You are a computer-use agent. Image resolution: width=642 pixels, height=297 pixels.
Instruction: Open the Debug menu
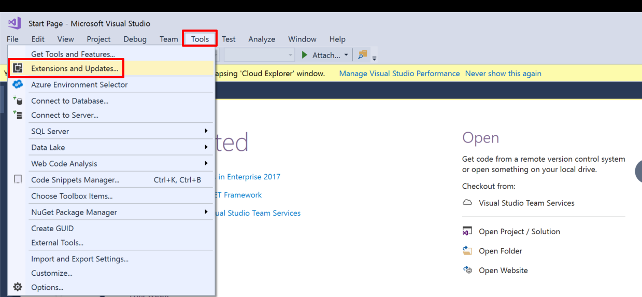click(135, 39)
